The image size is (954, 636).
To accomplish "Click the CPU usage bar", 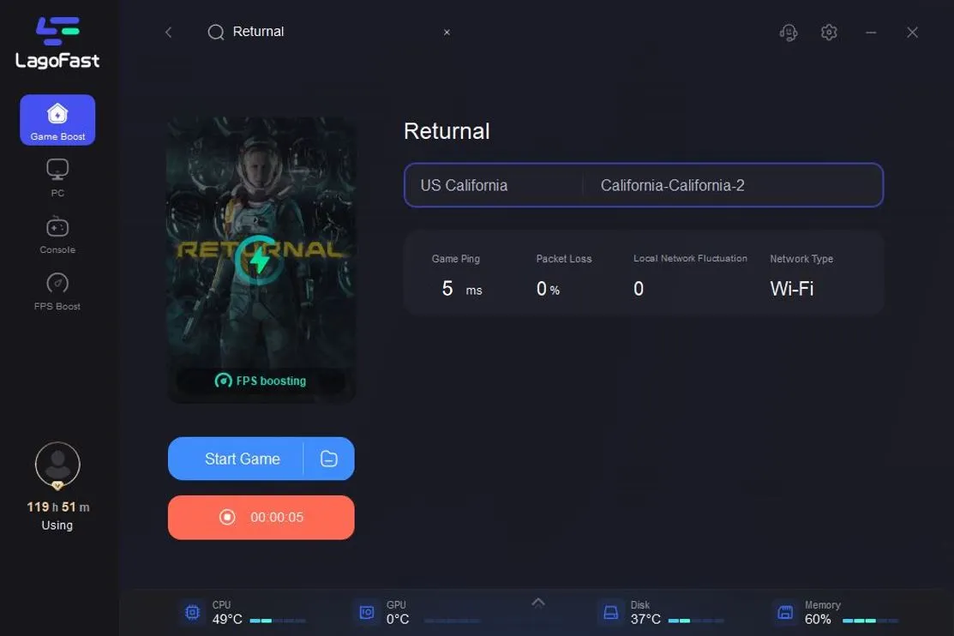I will (278, 621).
